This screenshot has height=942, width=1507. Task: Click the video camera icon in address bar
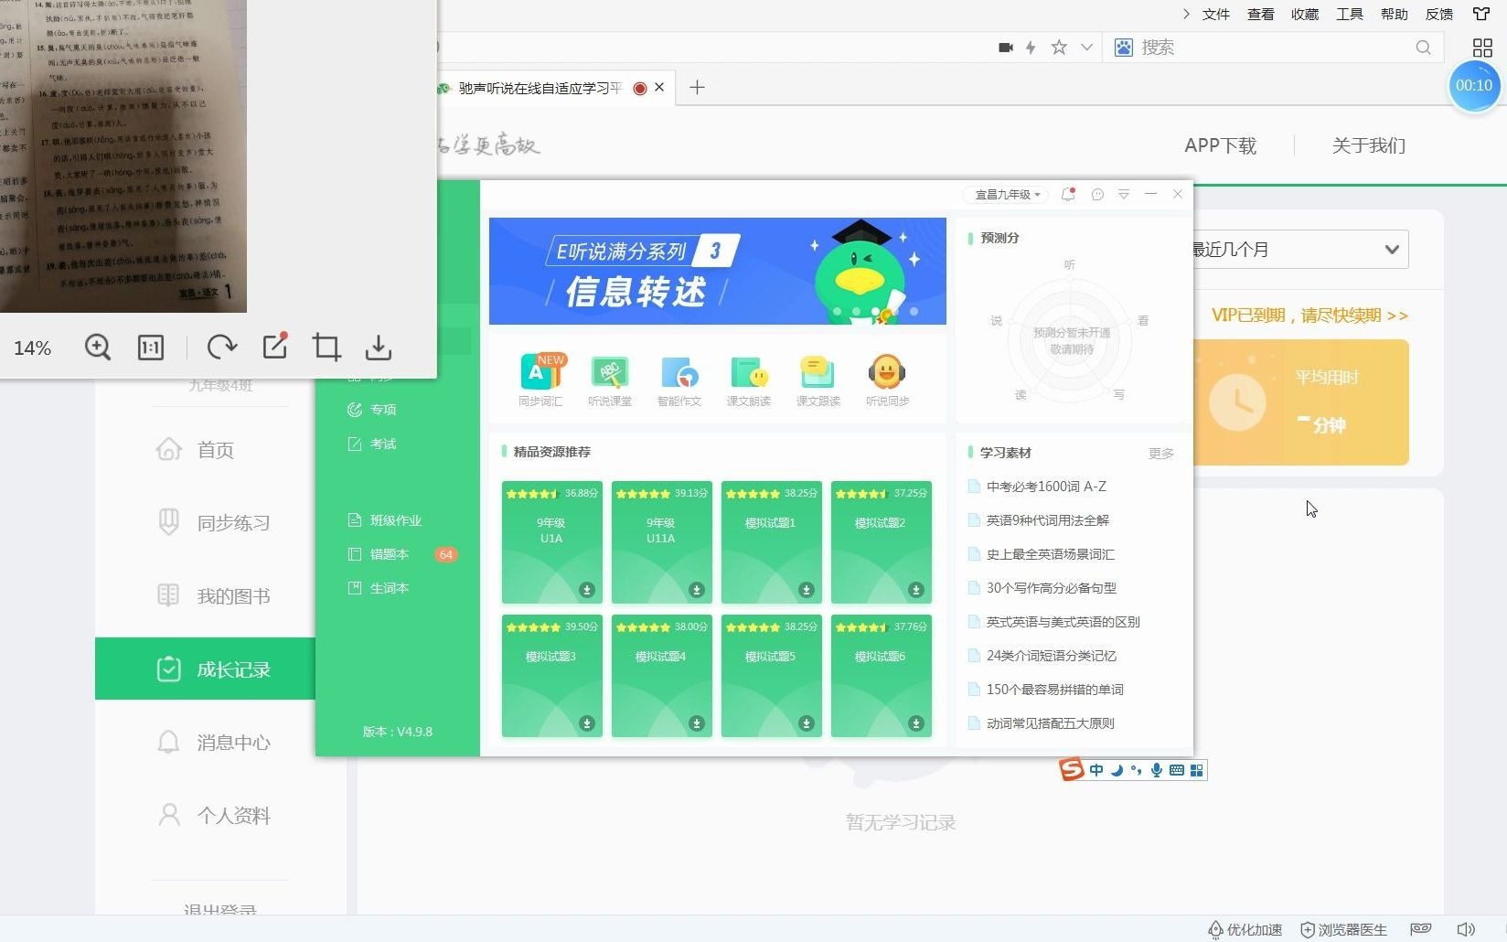[1006, 48]
